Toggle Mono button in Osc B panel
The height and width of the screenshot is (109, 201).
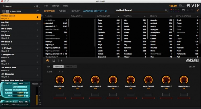(x=8, y=90)
